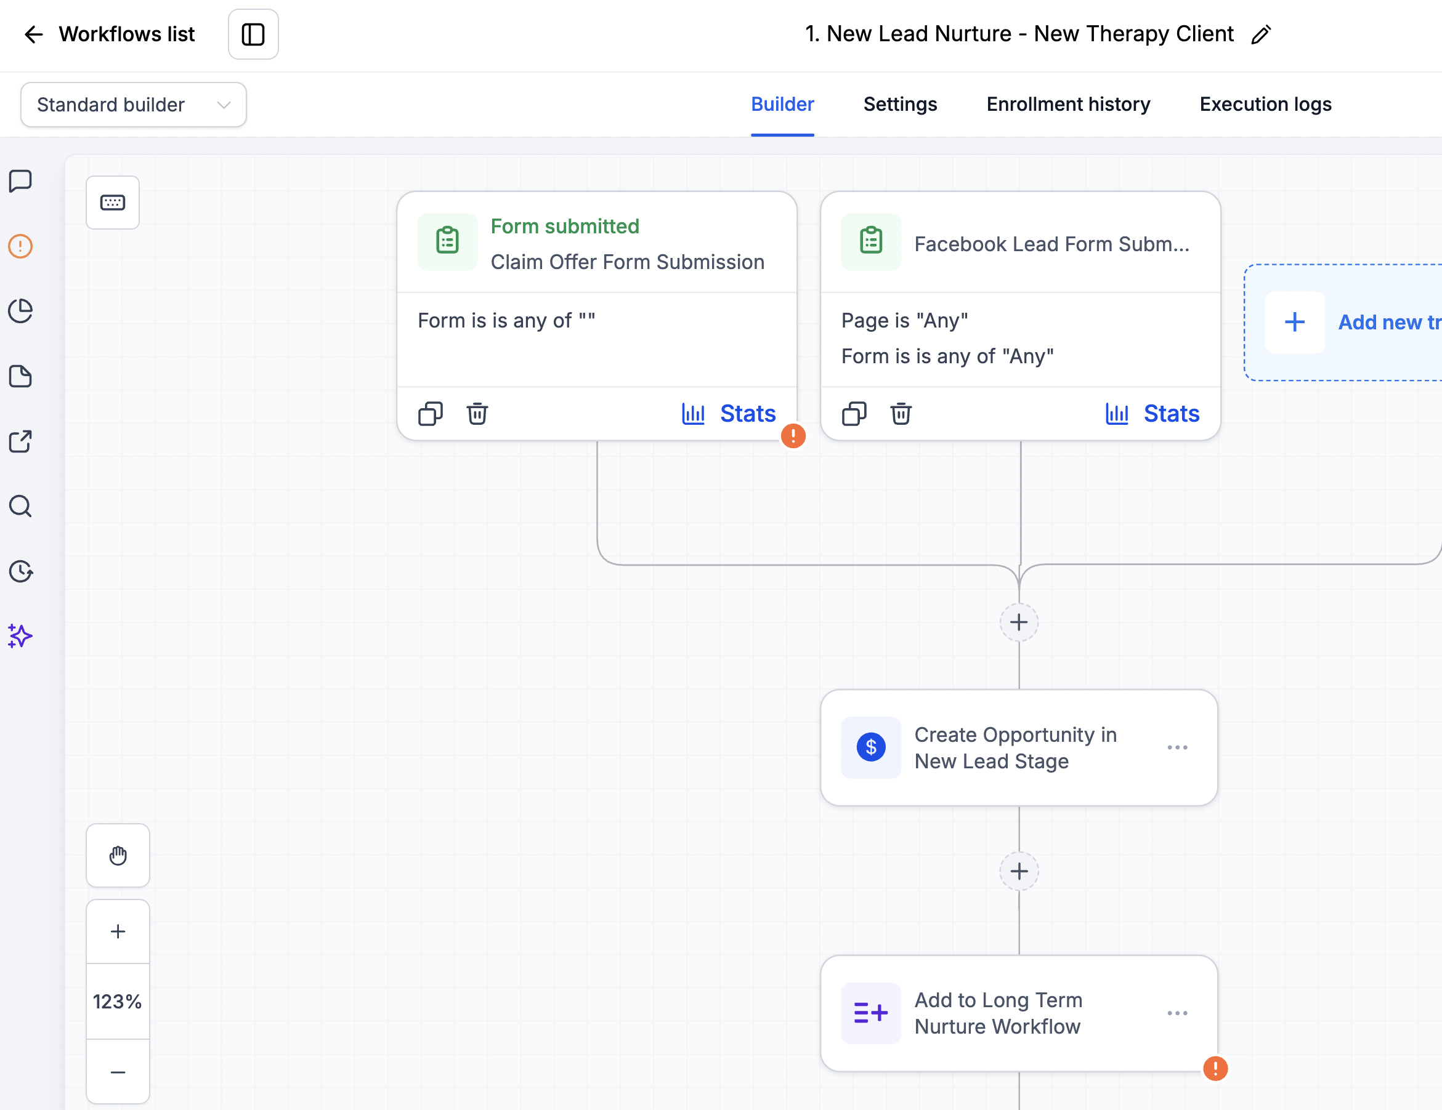Open the sticky note sidebar icon
Image resolution: width=1442 pixels, height=1110 pixels.
(20, 376)
